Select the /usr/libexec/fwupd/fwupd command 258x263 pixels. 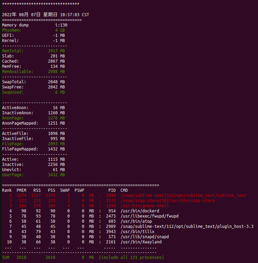pos(150,216)
